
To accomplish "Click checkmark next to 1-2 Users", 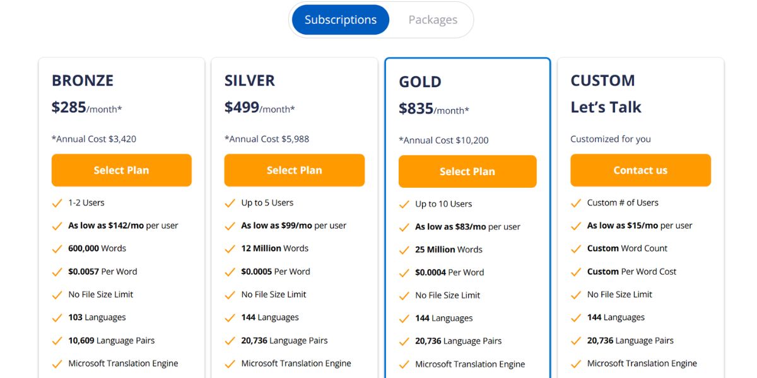I will 57,203.
